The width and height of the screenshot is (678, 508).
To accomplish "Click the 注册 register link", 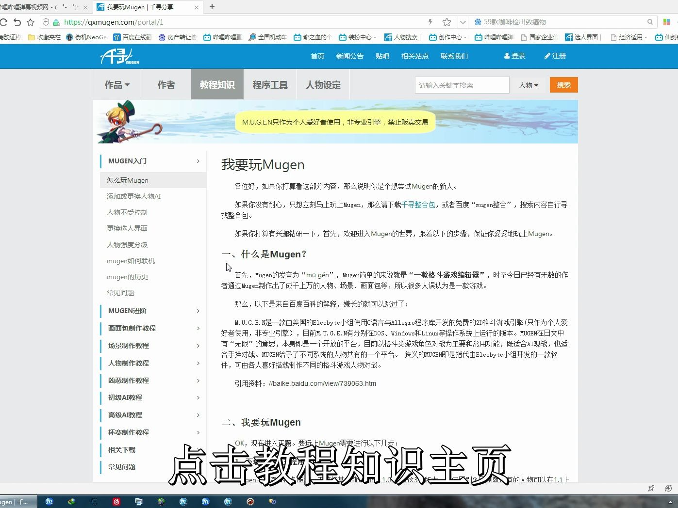I will tap(555, 56).
